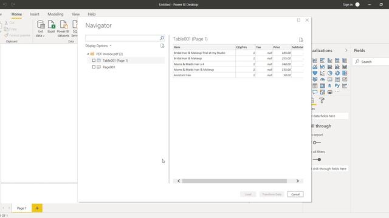Image resolution: width=389 pixels, height=218 pixels.
Task: Switch to the Home ribbon tab
Action: click(x=16, y=14)
